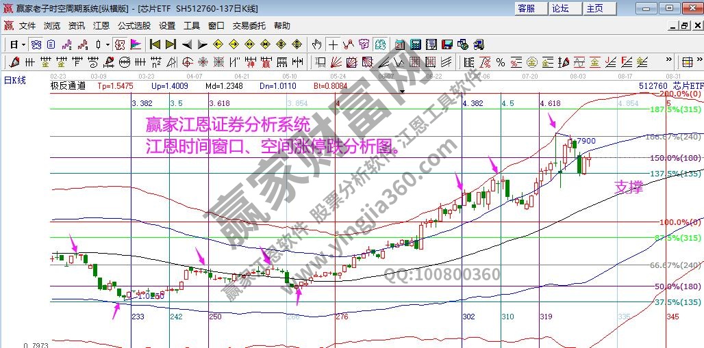Jump to last bar with the skip-end arrow
Image resolution: width=704 pixels, height=348 pixels.
coord(171,44)
